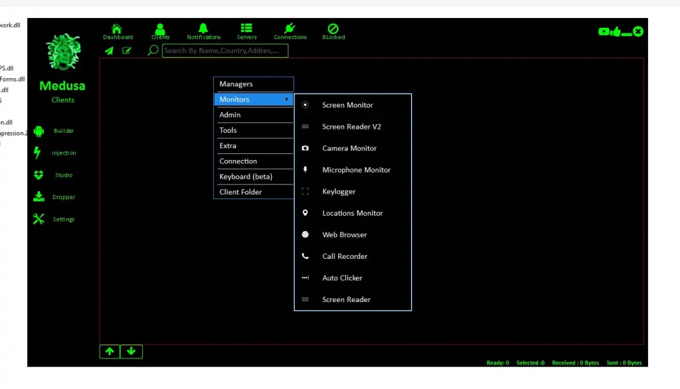Select Keyboard (beta) from the context menu
The width and height of the screenshot is (680, 389).
click(253, 176)
